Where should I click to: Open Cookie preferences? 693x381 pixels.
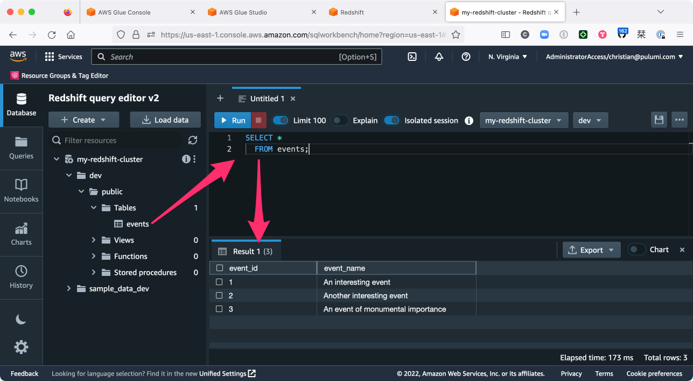tap(654, 373)
